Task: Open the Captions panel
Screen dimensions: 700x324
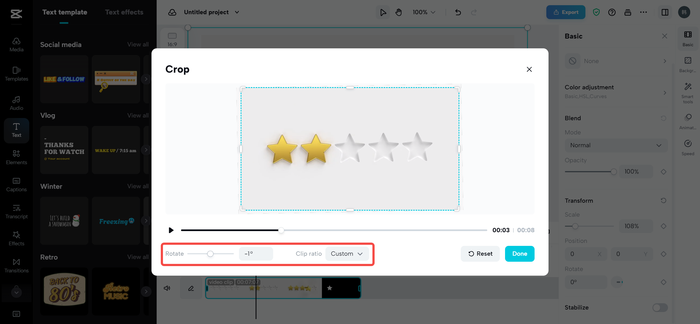Action: [x=16, y=184]
